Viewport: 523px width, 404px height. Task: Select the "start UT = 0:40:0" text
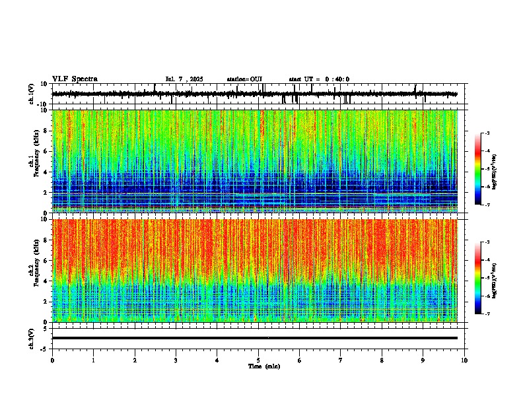tap(319, 79)
